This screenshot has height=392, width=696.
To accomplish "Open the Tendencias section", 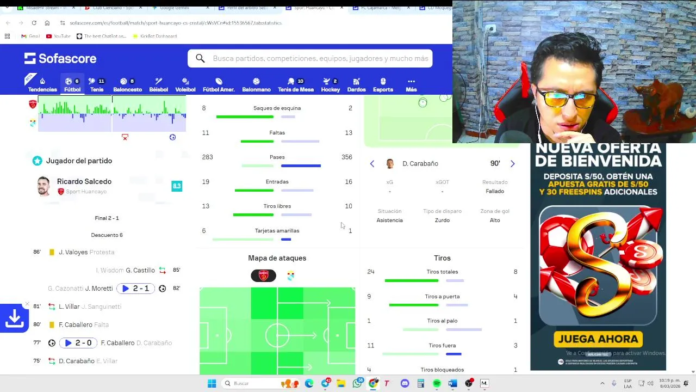I will coord(42,85).
